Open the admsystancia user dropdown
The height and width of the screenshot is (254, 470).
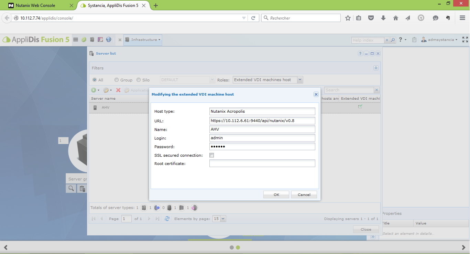(440, 40)
